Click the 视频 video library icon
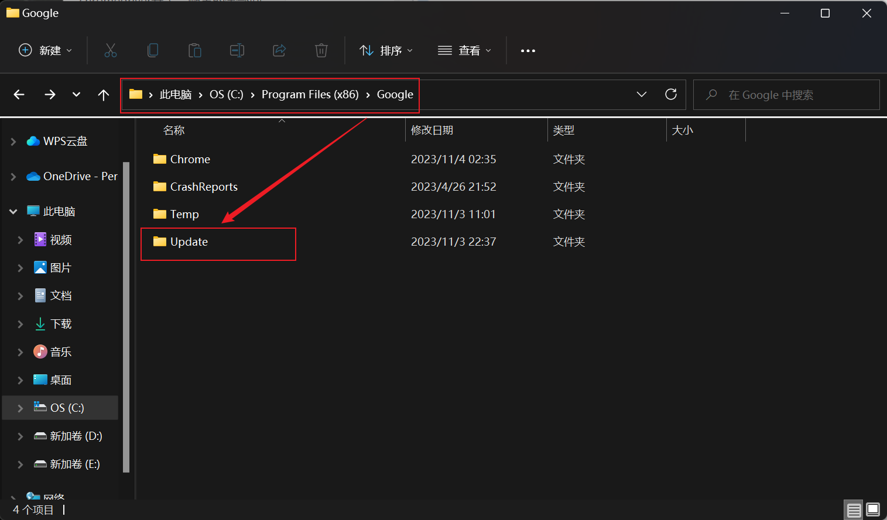This screenshot has height=520, width=887. (x=40, y=239)
